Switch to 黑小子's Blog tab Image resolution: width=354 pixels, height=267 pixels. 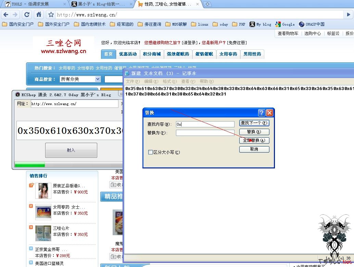(x=101, y=4)
